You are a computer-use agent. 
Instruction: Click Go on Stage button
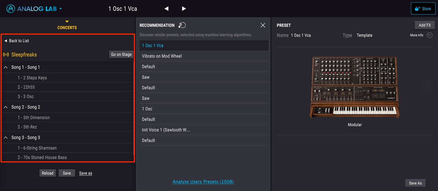(x=121, y=54)
